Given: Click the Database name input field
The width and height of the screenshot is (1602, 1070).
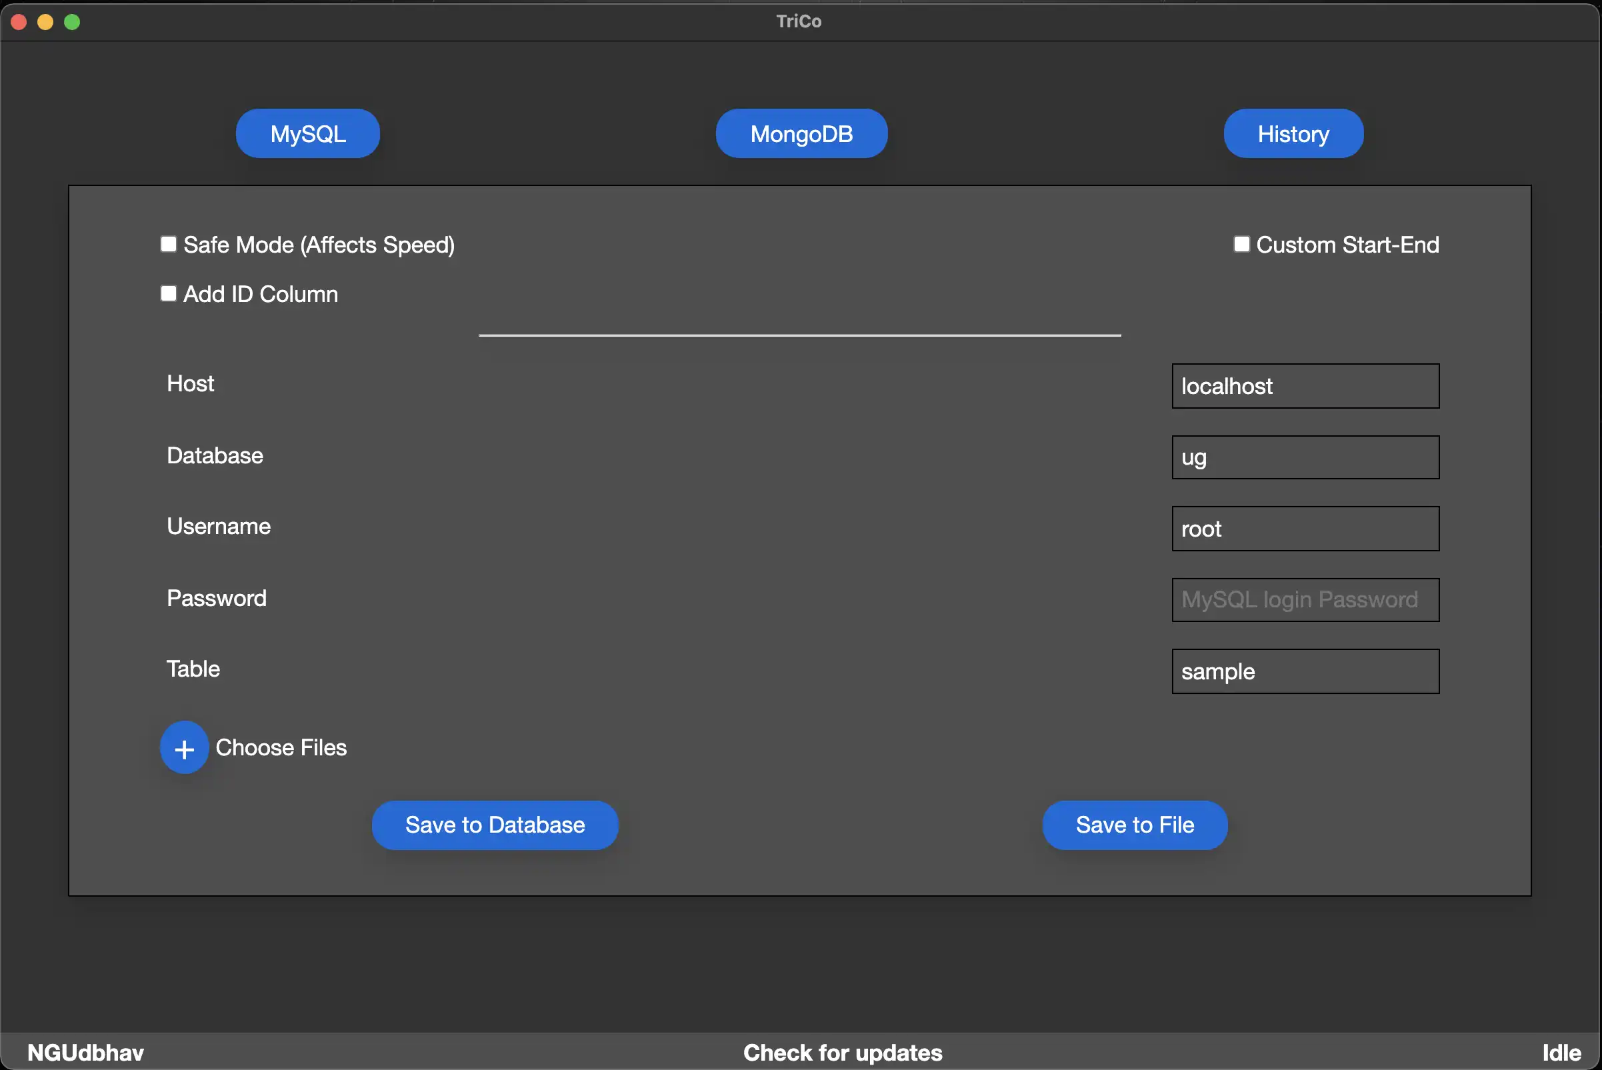Looking at the screenshot, I should [1305, 456].
